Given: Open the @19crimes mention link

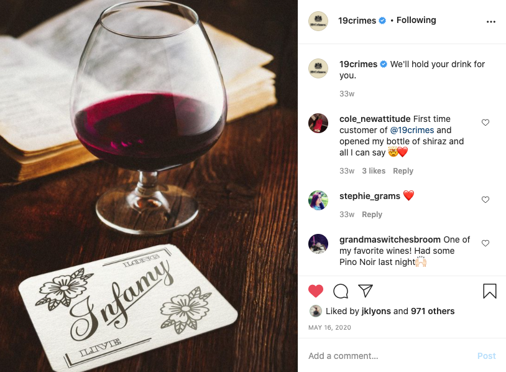Looking at the screenshot, I should pyautogui.click(x=412, y=130).
